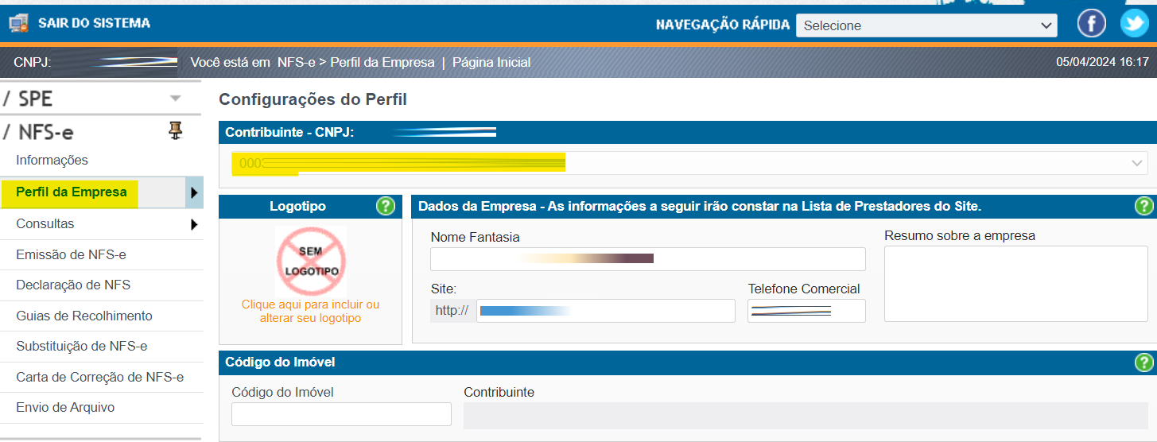Open help icon in Logotipo header
This screenshot has height=442, width=1157.
(x=386, y=207)
